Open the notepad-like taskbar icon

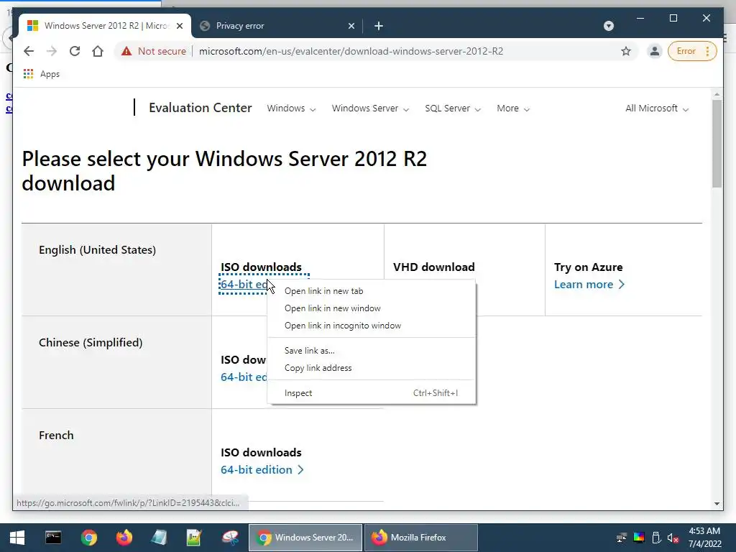click(x=159, y=538)
